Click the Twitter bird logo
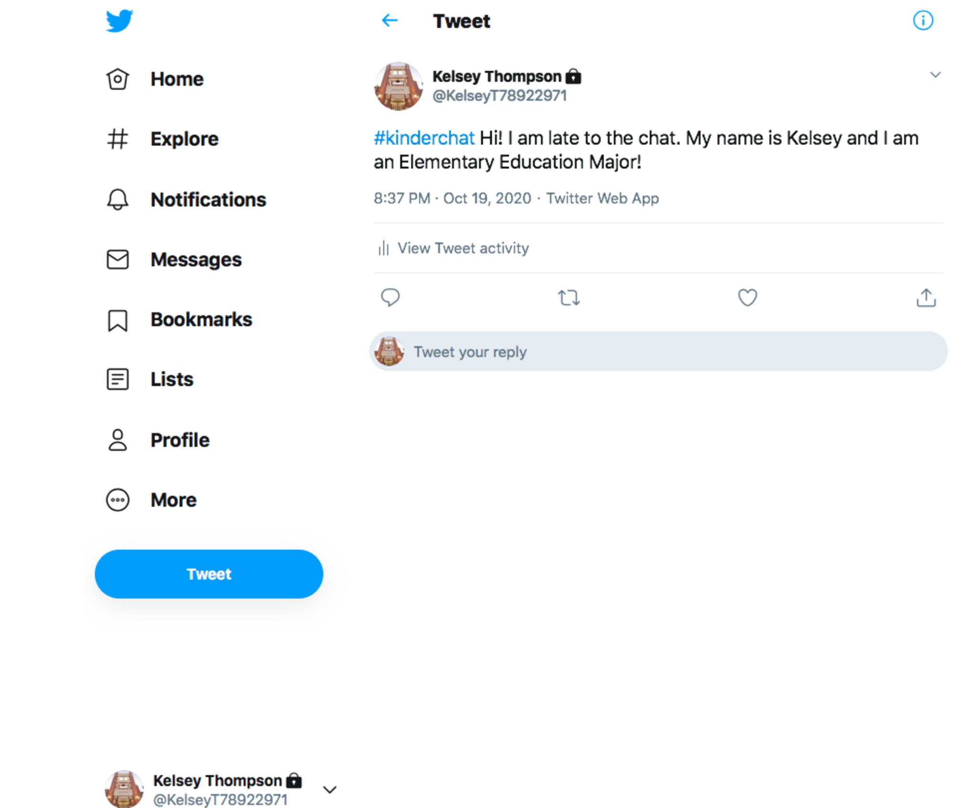Viewport: 977px width, 808px height. click(x=119, y=21)
